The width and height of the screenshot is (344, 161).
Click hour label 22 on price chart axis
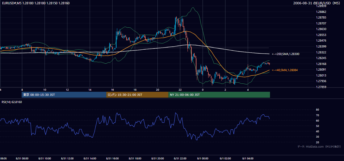(x=180, y=90)
